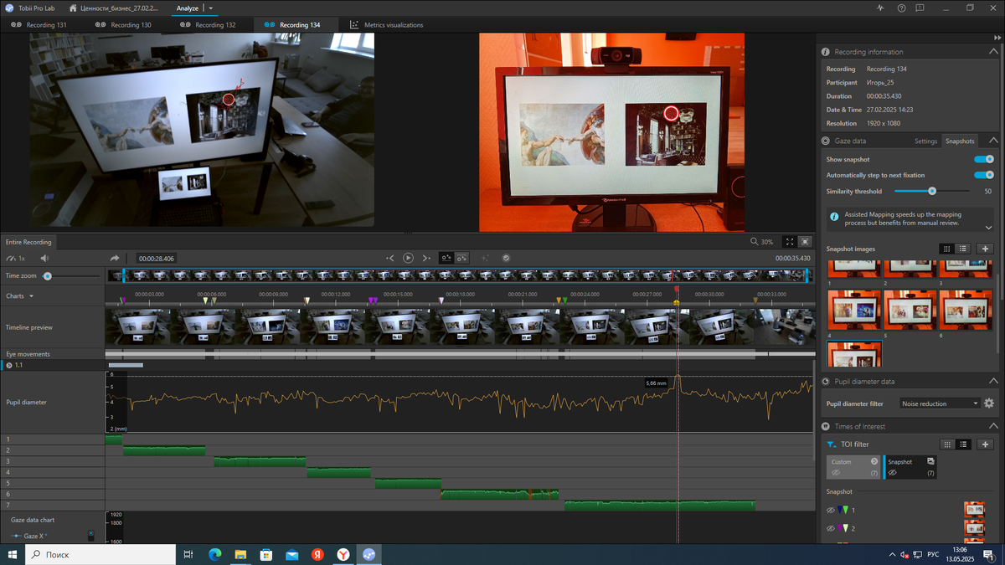Adjust playback speed icon labeled 1x
The height and width of the screenshot is (565, 1005).
click(x=15, y=259)
